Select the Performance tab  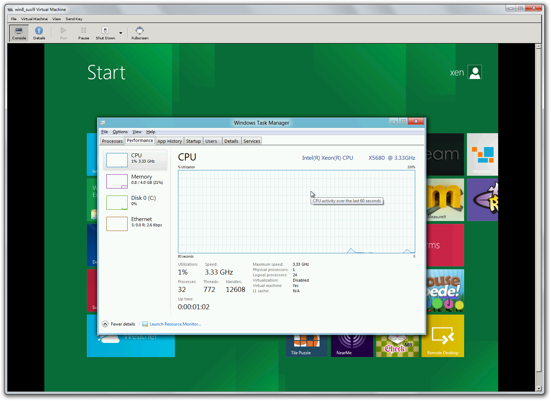(140, 141)
